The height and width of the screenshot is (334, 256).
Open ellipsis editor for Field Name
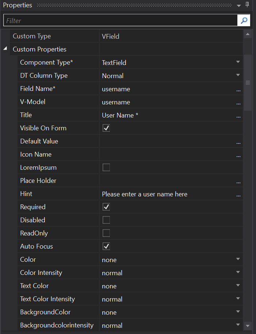click(x=238, y=89)
